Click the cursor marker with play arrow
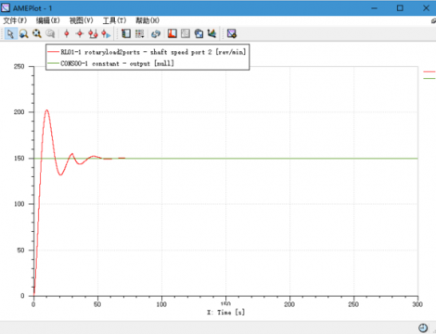The height and width of the screenshot is (334, 436). tap(106, 33)
